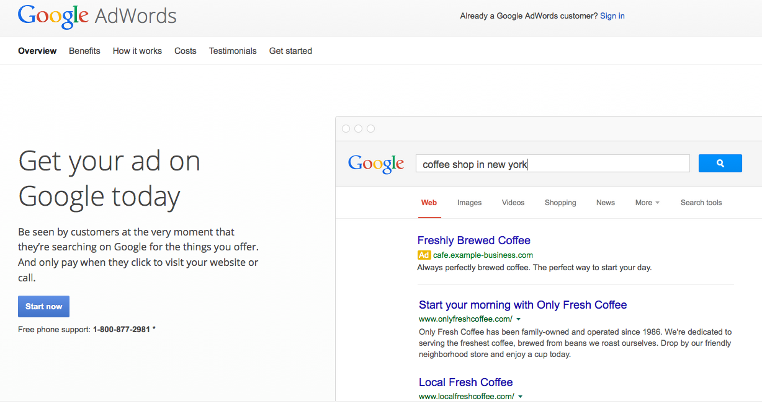
Task: Open the Benefits navigation tab
Action: [84, 51]
